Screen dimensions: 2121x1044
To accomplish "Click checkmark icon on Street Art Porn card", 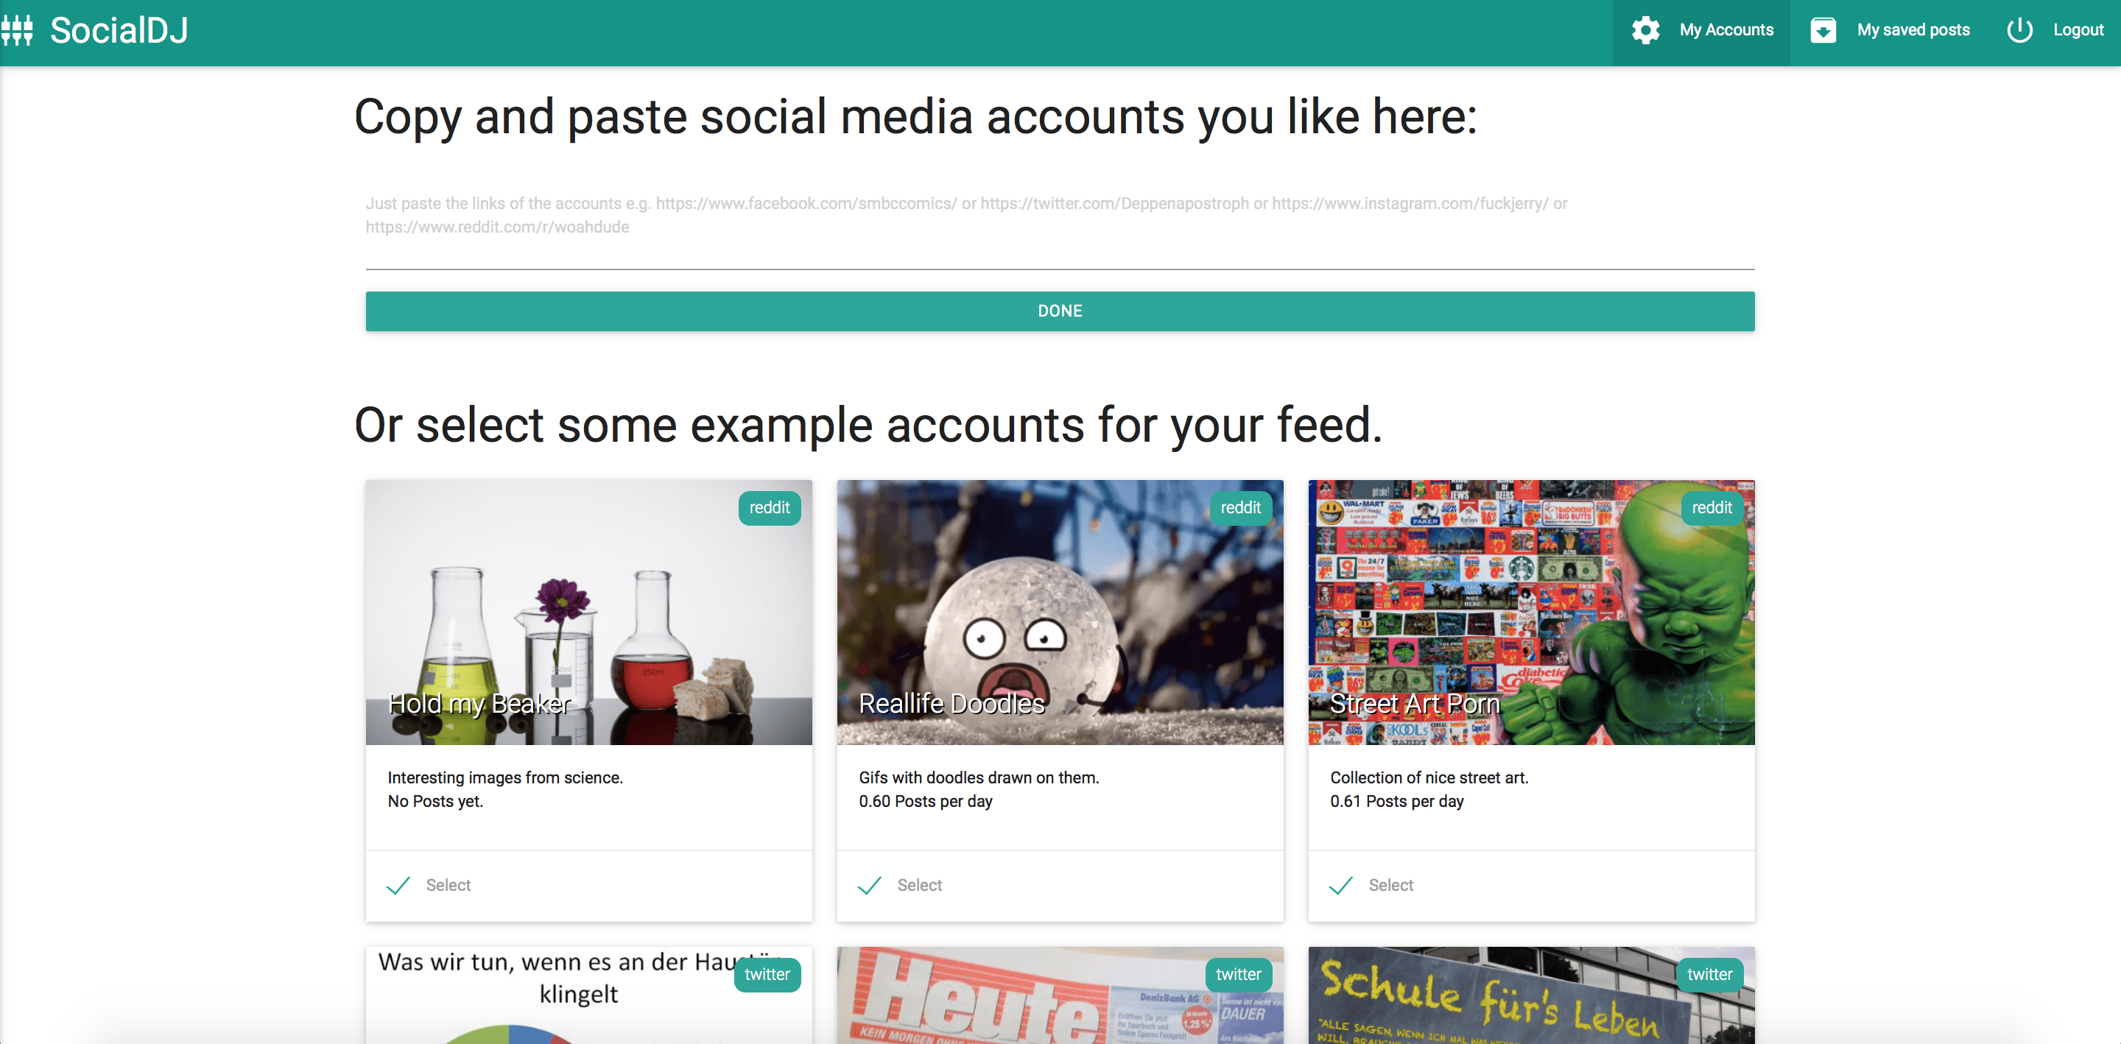I will tap(1340, 885).
